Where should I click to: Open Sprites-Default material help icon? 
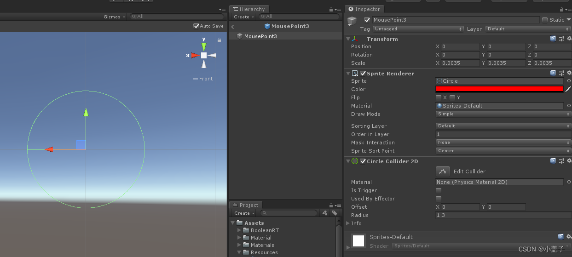pyautogui.click(x=561, y=237)
